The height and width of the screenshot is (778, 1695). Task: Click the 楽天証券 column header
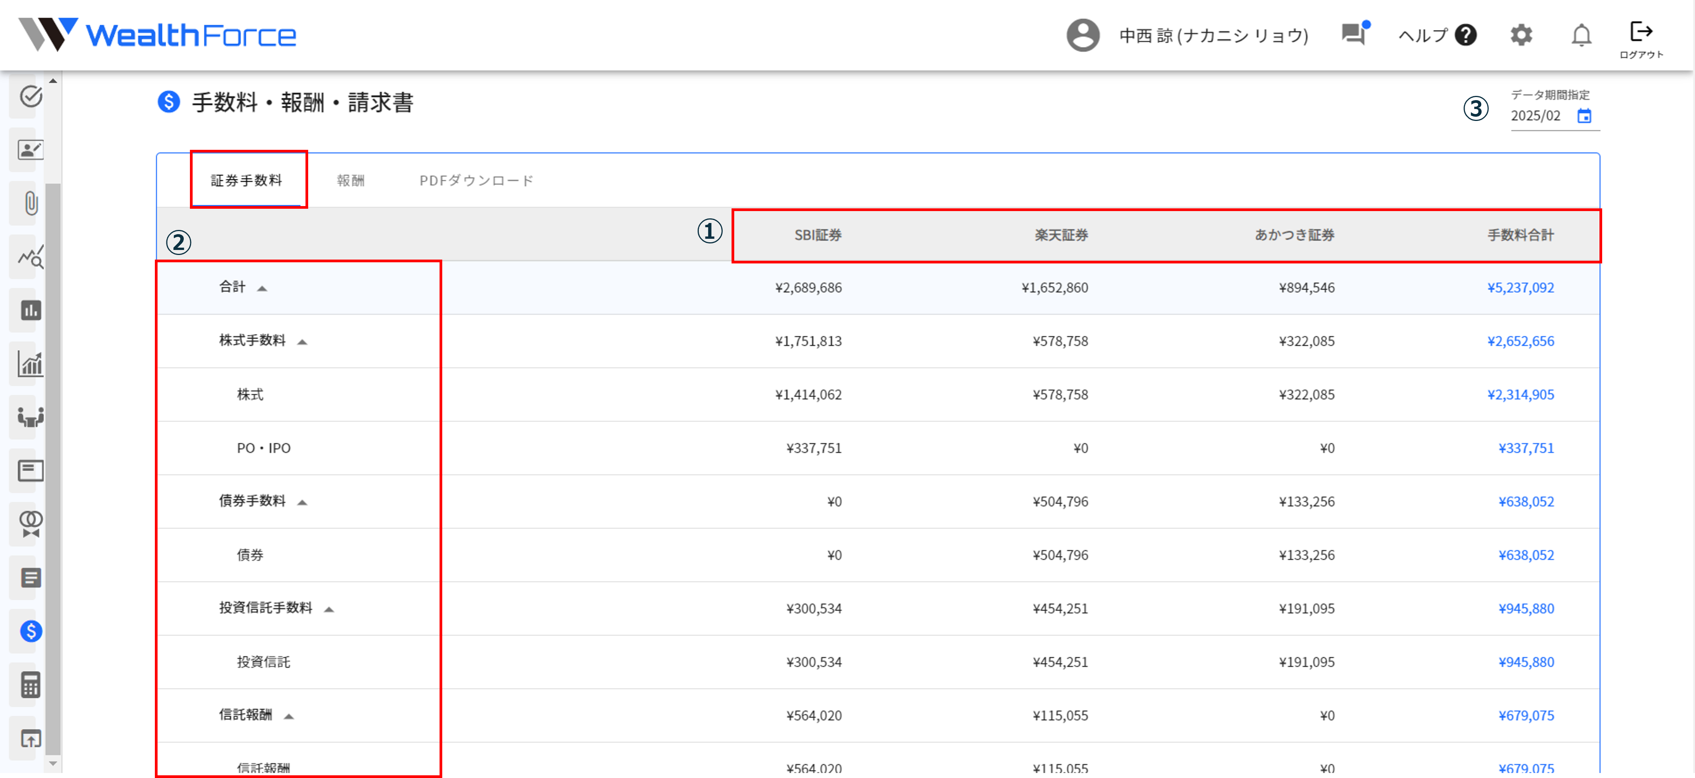pyautogui.click(x=1061, y=235)
